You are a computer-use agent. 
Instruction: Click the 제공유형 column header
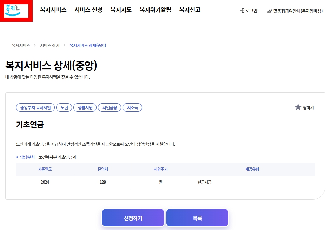pyautogui.click(x=252, y=169)
